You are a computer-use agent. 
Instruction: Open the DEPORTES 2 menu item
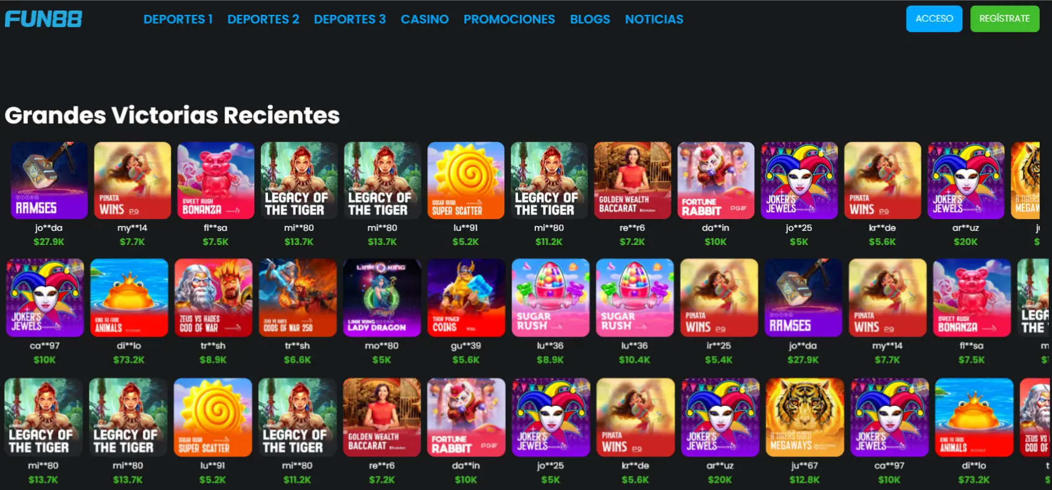coord(263,19)
